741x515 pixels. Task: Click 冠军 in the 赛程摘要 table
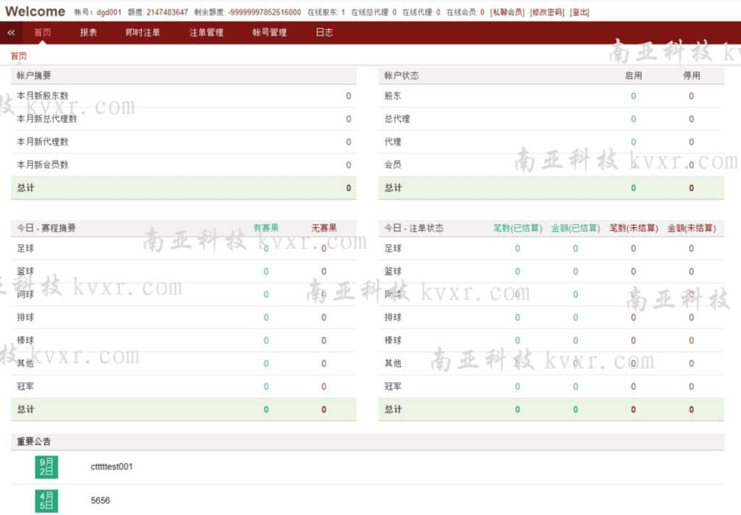pyautogui.click(x=25, y=386)
